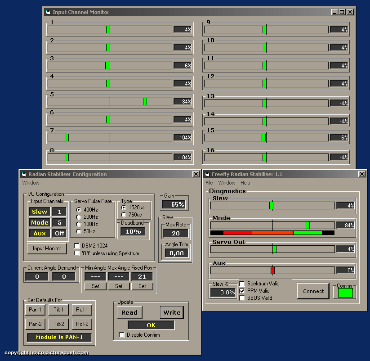Choose the 760us pulse type
Image resolution: width=370 pixels, height=361 pixels.
[x=124, y=215]
